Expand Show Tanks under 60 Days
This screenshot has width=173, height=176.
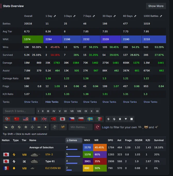(130, 102)
